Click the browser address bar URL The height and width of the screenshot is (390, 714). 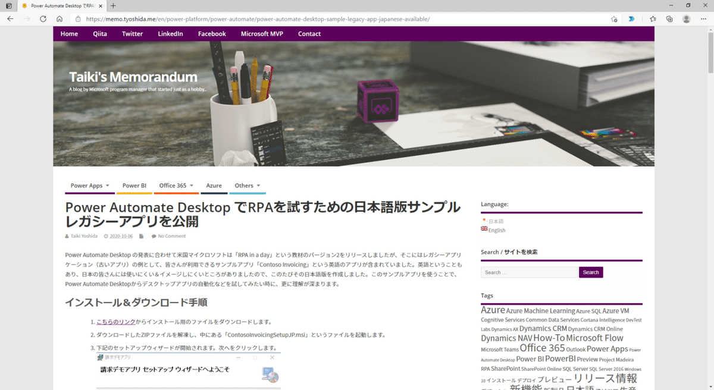(x=258, y=19)
